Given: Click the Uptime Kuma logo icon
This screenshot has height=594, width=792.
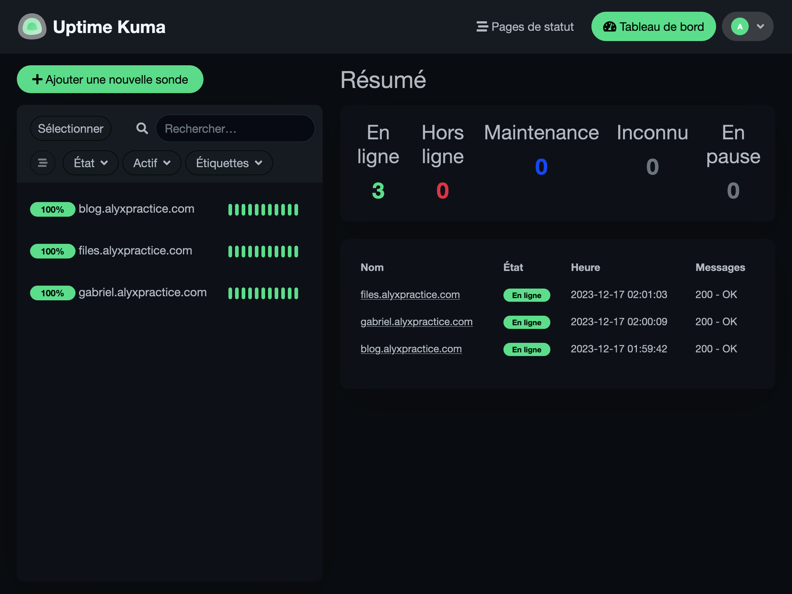Looking at the screenshot, I should [32, 26].
